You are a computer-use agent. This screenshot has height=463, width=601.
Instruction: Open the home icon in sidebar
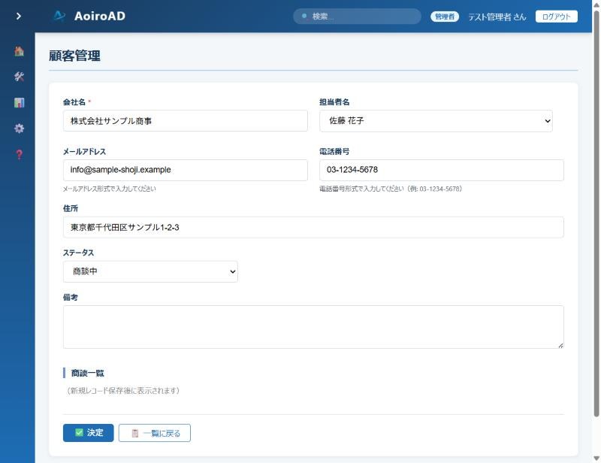click(x=19, y=51)
